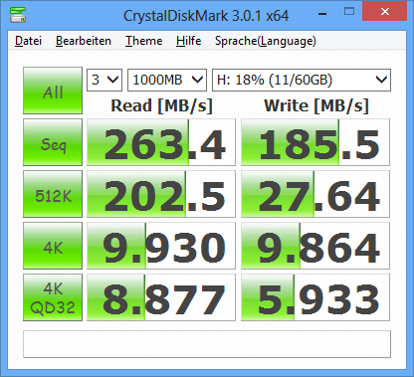Click the Seq write result 185.5
The width and height of the screenshot is (414, 377).
coord(315,142)
